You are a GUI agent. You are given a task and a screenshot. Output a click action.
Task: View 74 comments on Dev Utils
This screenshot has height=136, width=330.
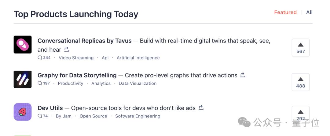click(43, 116)
